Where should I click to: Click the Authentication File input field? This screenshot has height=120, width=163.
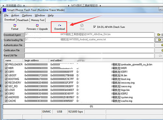(89, 45)
